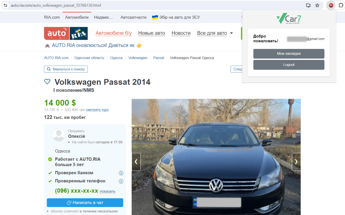Click the Volkswagen Passat 2014 title
The image size is (345, 215).
pyautogui.click(x=102, y=82)
